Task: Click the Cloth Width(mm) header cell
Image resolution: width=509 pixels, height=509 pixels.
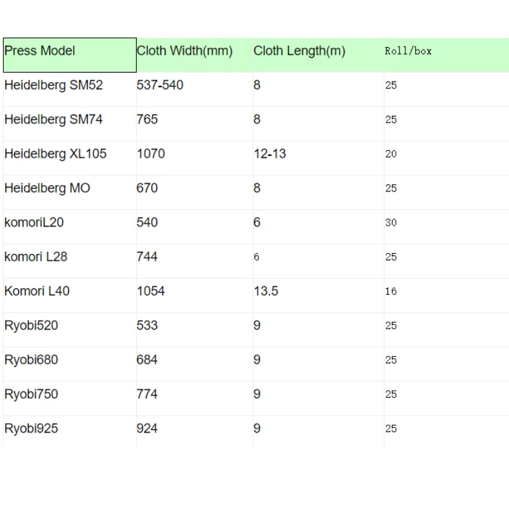Action: [x=195, y=55]
